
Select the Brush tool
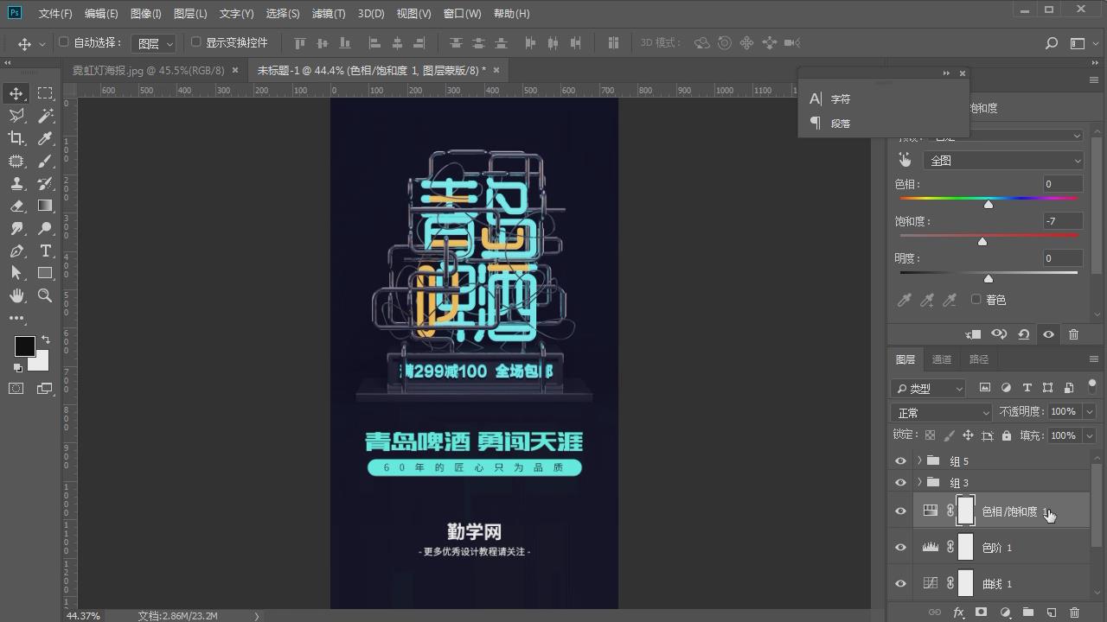pos(45,161)
